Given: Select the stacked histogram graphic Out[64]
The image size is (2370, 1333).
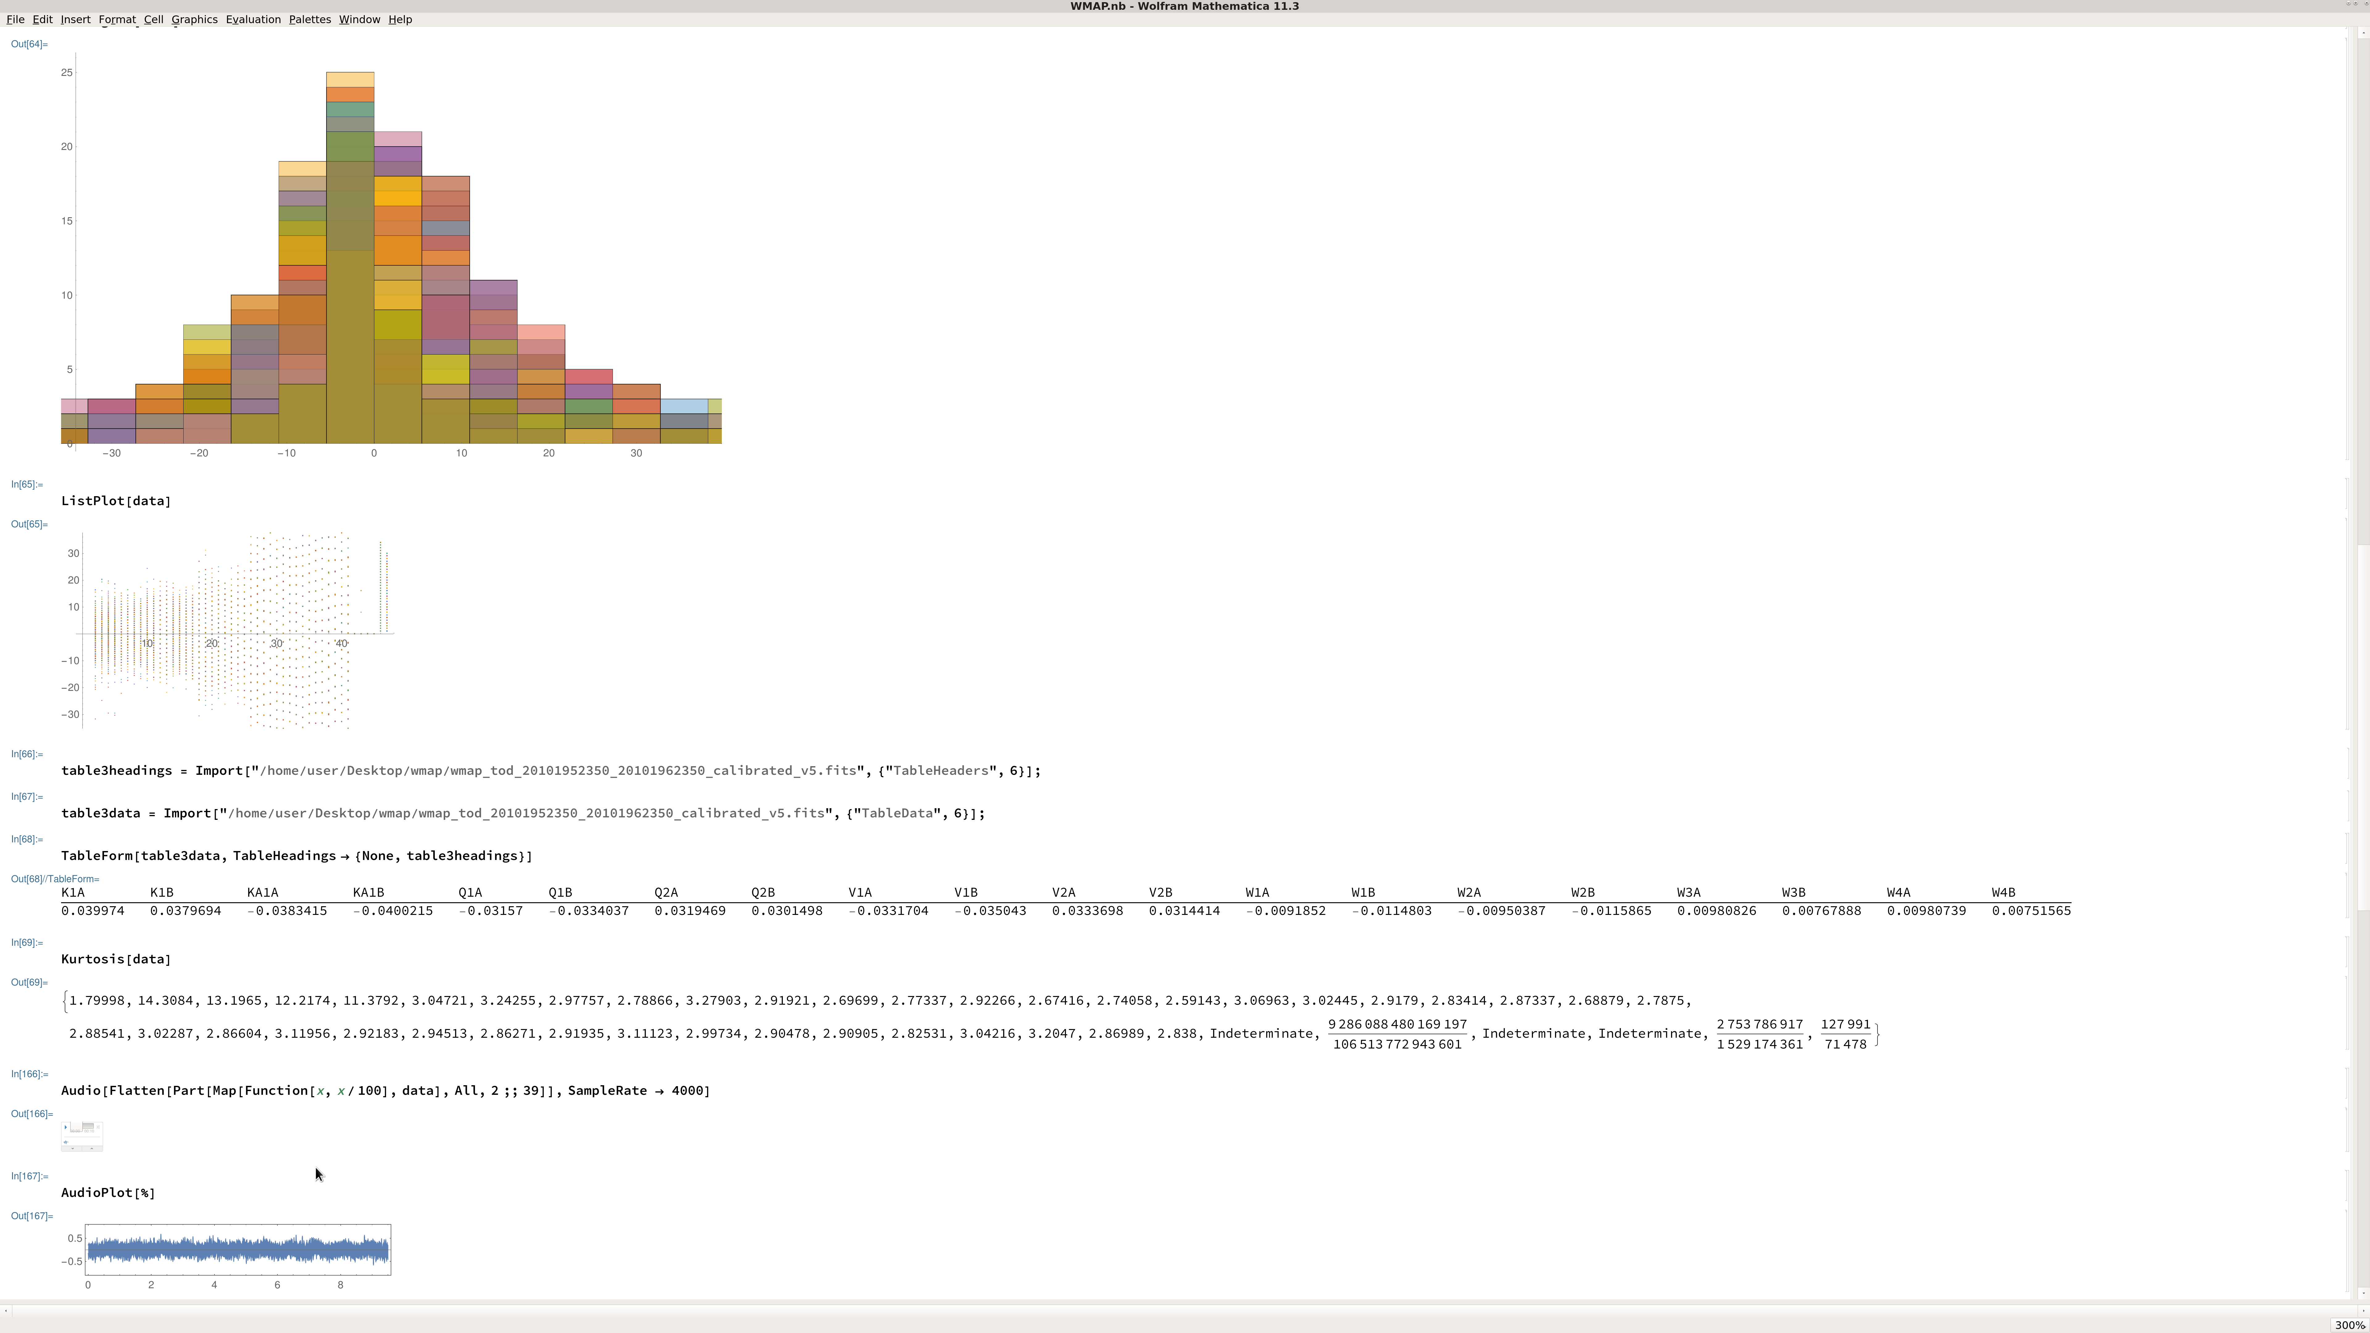Looking at the screenshot, I should [x=391, y=256].
